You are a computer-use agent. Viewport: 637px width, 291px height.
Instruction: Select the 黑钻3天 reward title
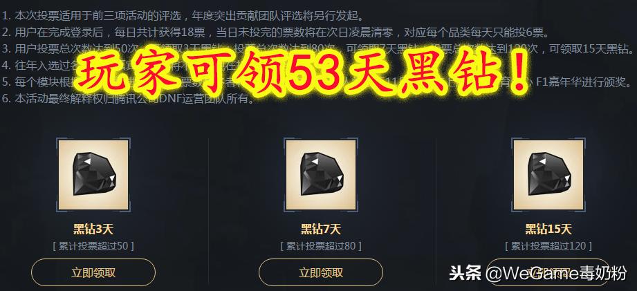coord(93,229)
